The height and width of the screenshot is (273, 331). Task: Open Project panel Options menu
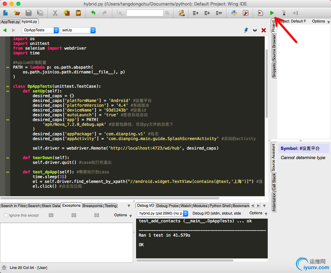pyautogui.click(x=321, y=21)
